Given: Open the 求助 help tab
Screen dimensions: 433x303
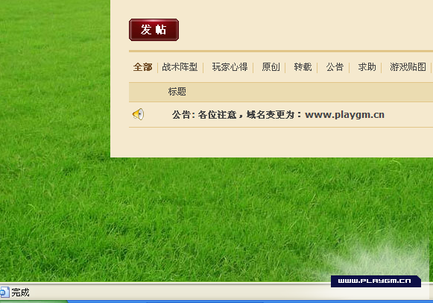Looking at the screenshot, I should (367, 67).
